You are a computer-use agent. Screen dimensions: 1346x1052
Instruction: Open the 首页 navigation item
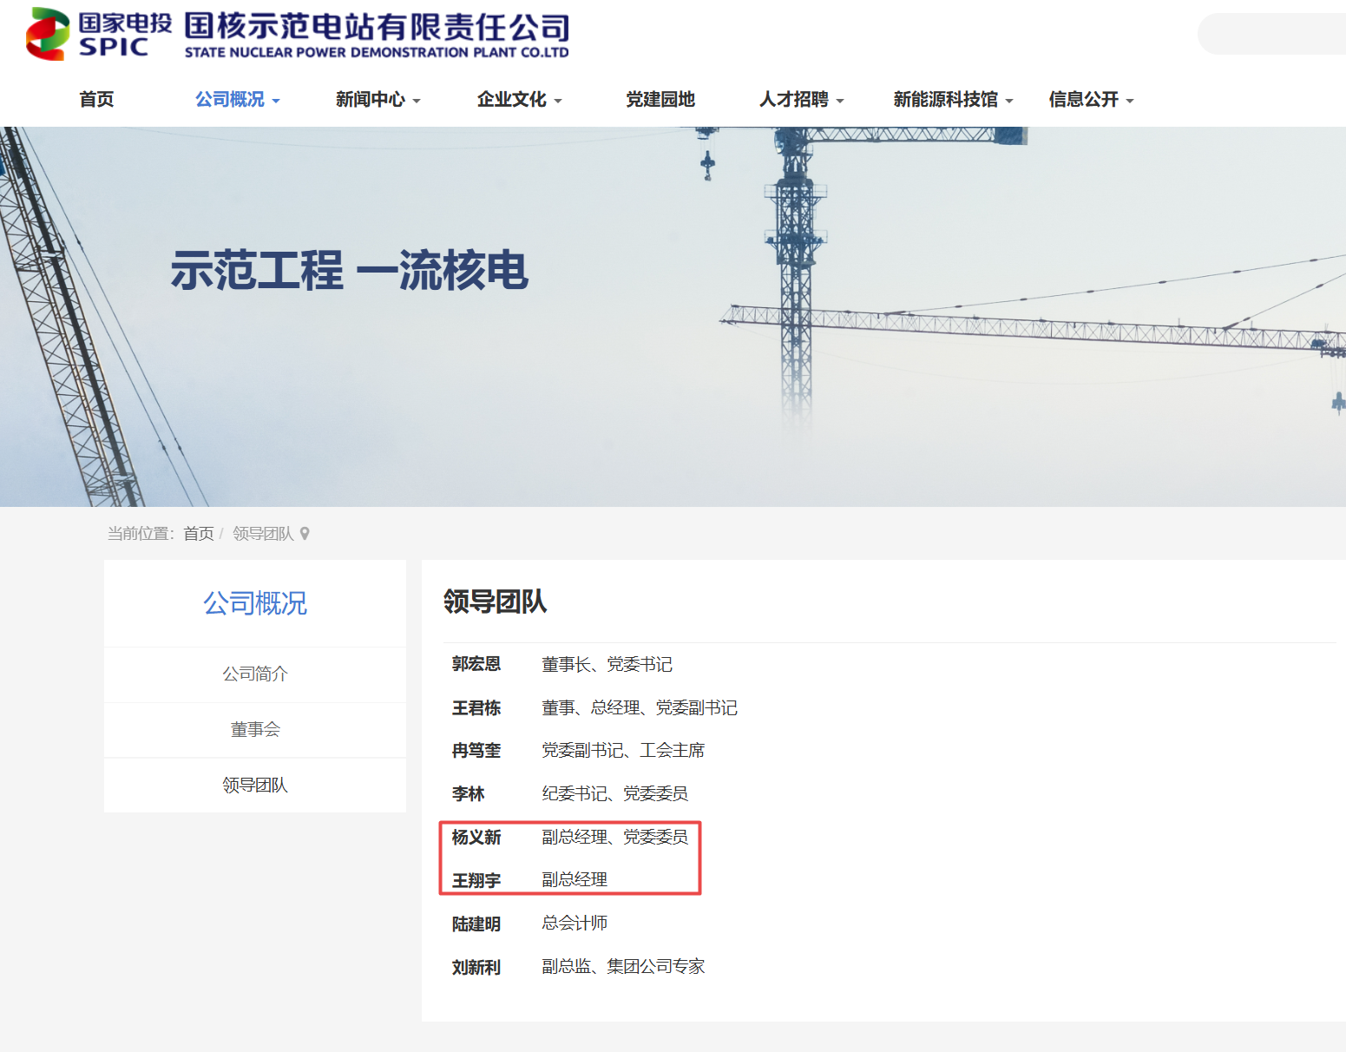tap(96, 100)
